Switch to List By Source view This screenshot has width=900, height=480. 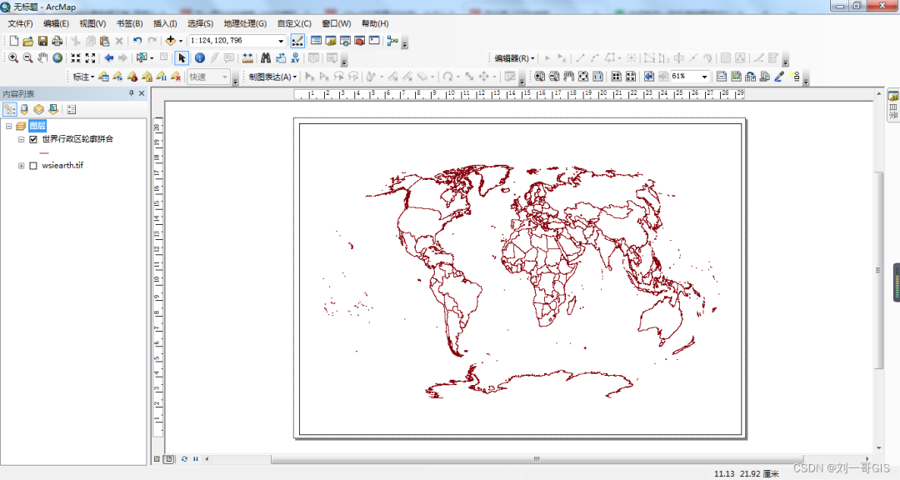[x=24, y=109]
